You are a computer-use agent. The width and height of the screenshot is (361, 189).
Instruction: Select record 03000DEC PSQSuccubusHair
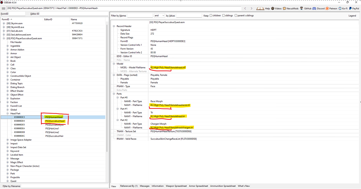click(x=53, y=136)
